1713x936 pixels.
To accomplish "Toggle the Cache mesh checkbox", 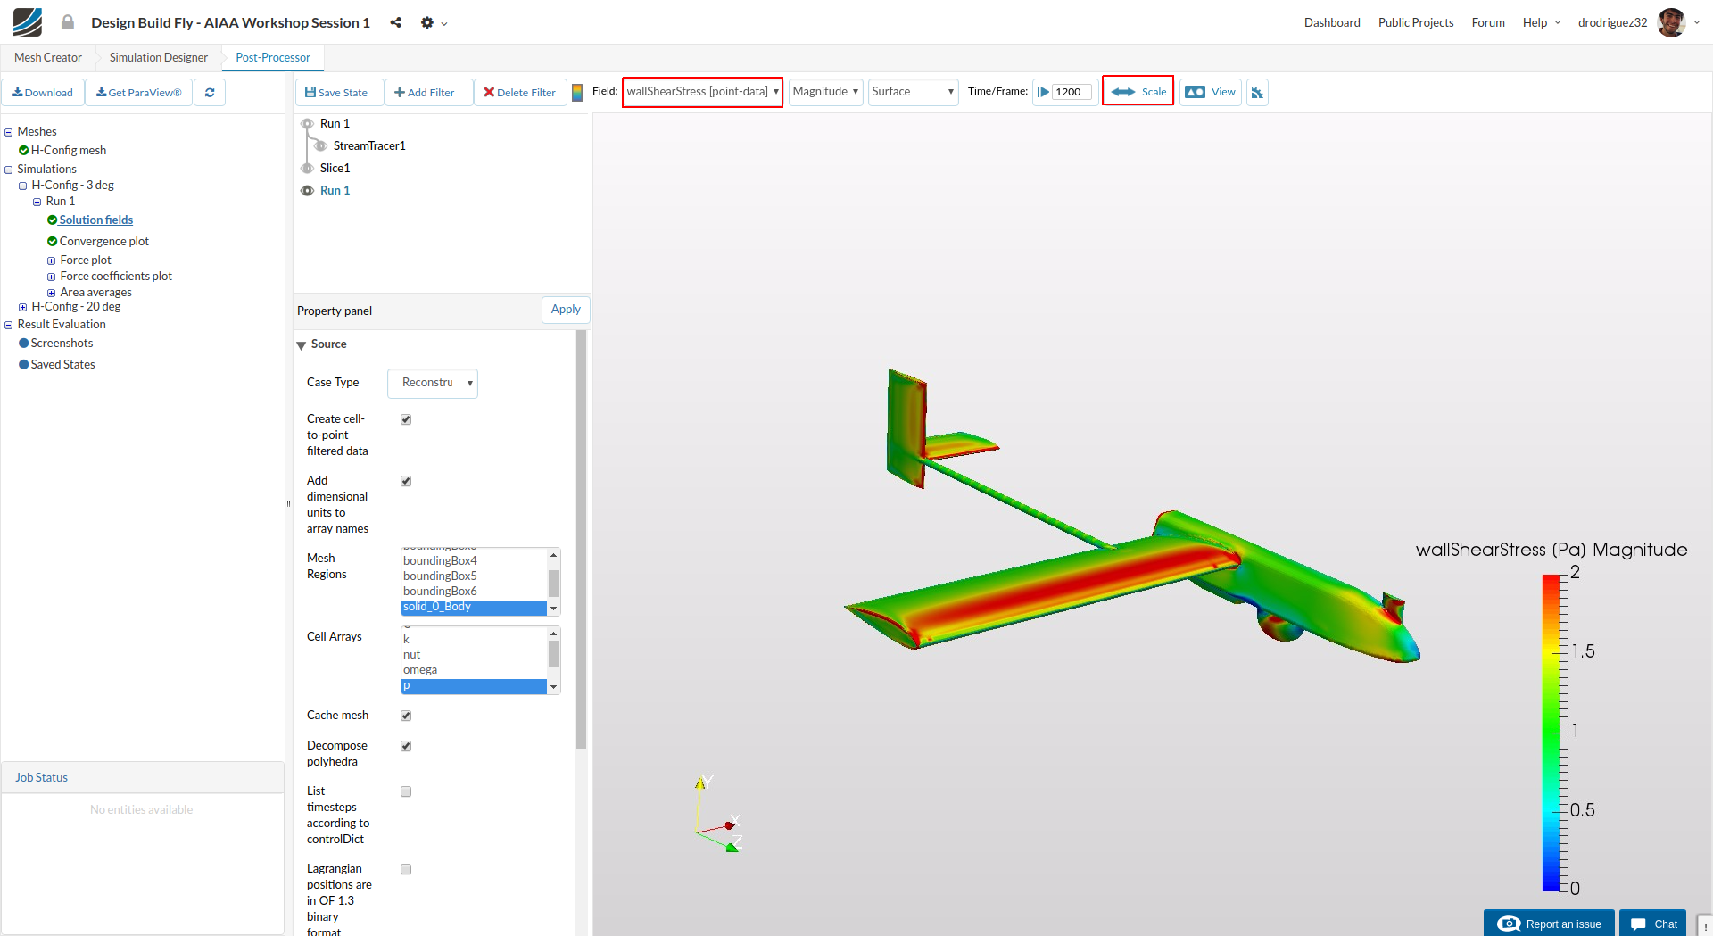I will point(406,716).
